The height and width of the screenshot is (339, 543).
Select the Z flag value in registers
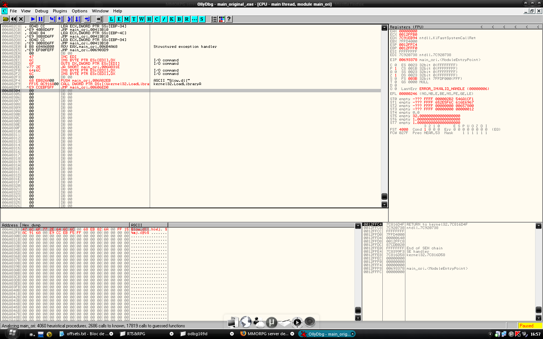(x=396, y=75)
